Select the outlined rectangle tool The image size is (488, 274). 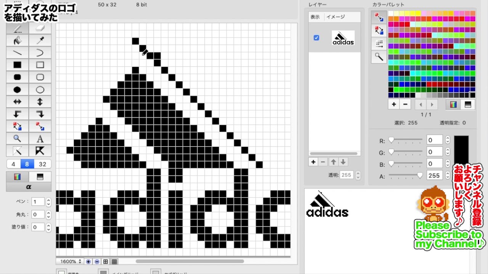click(x=40, y=65)
